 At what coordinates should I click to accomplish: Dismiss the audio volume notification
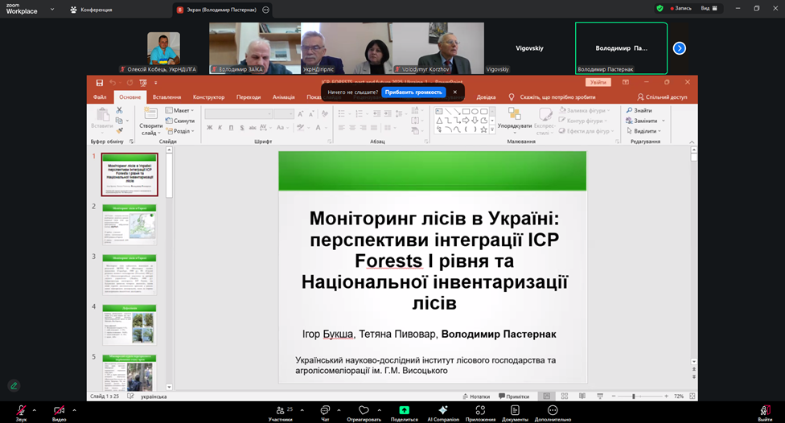[x=454, y=92]
